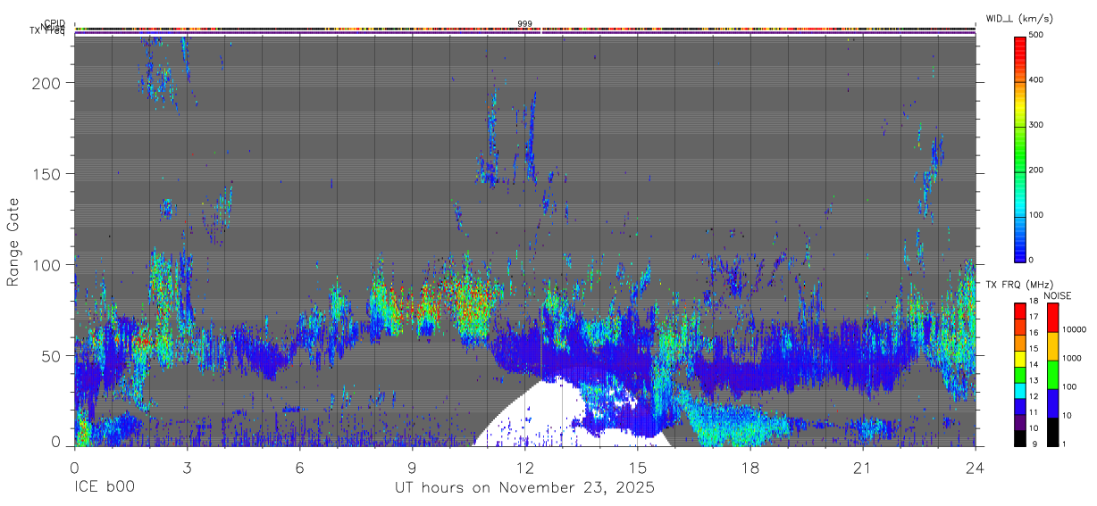The width and height of the screenshot is (1097, 506).
Task: Click the 100 label on WID color bar
Action: 1035,215
